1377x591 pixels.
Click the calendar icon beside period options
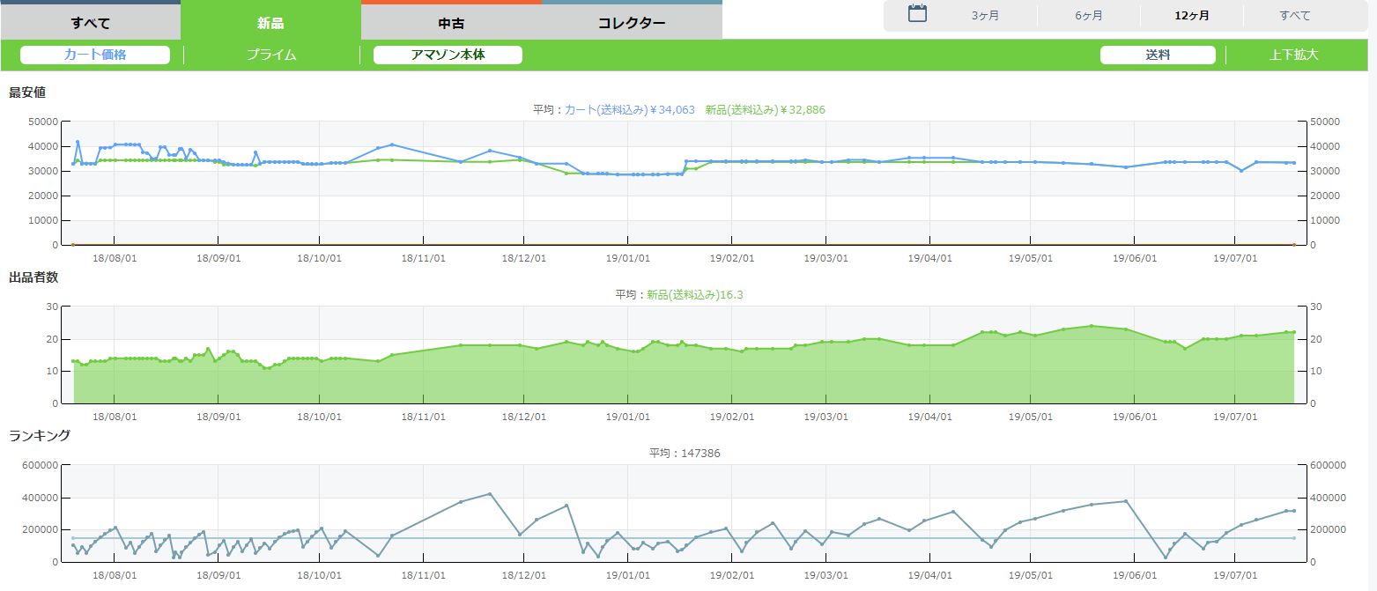(917, 14)
